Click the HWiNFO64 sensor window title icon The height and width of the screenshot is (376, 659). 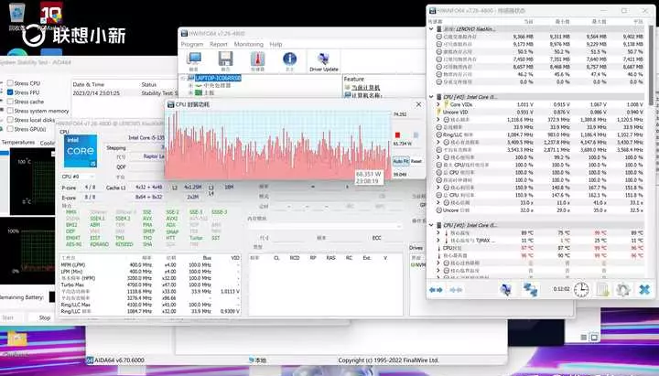[432, 10]
